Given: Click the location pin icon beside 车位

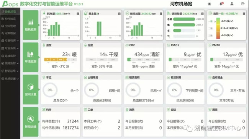Looking at the screenshot, I should click(44, 77).
